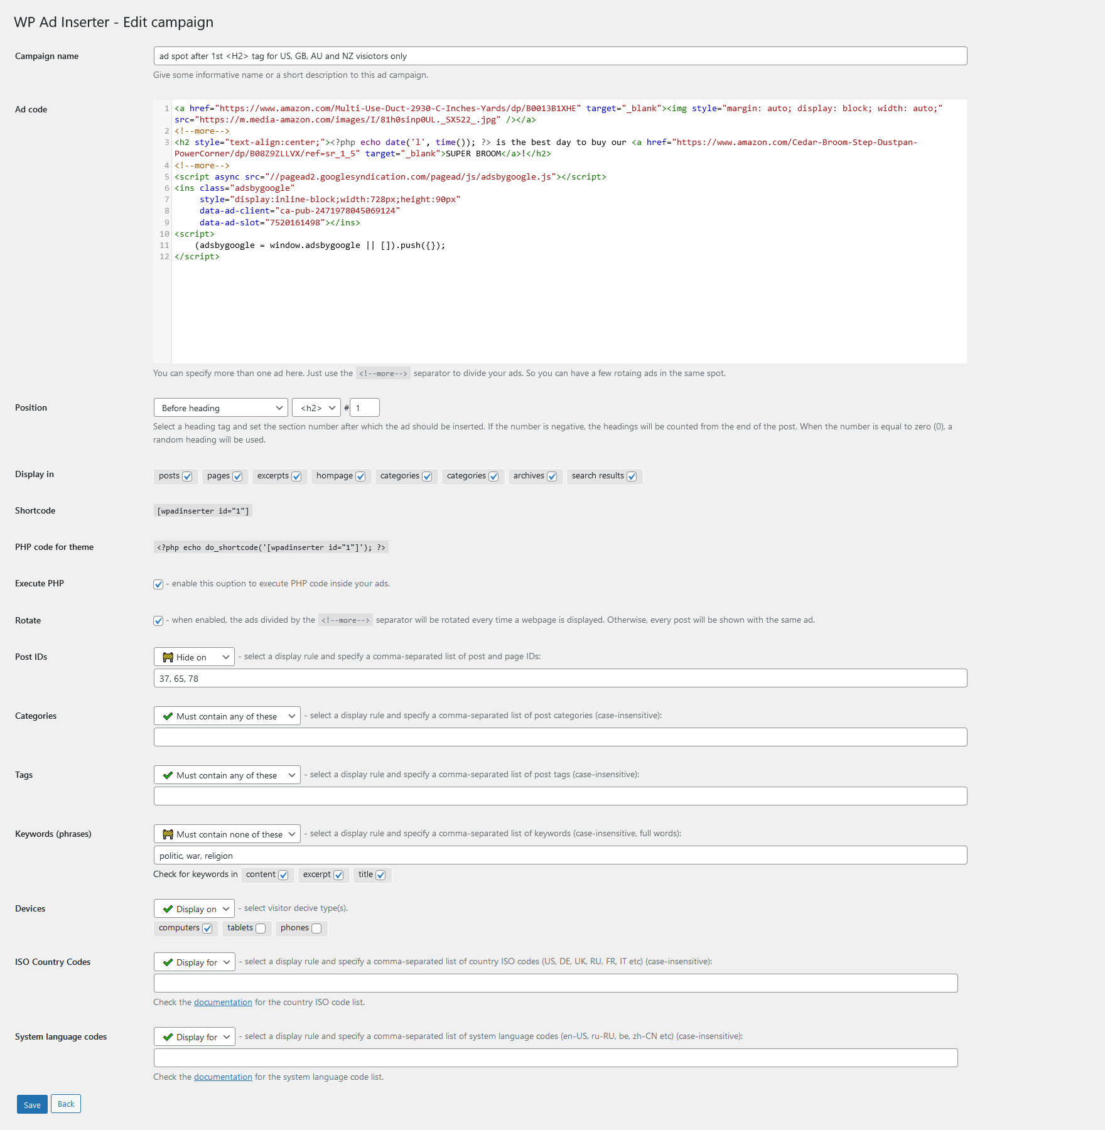Click the ISO country codes input field
Viewport: 1105px width, 1130px height.
click(556, 983)
